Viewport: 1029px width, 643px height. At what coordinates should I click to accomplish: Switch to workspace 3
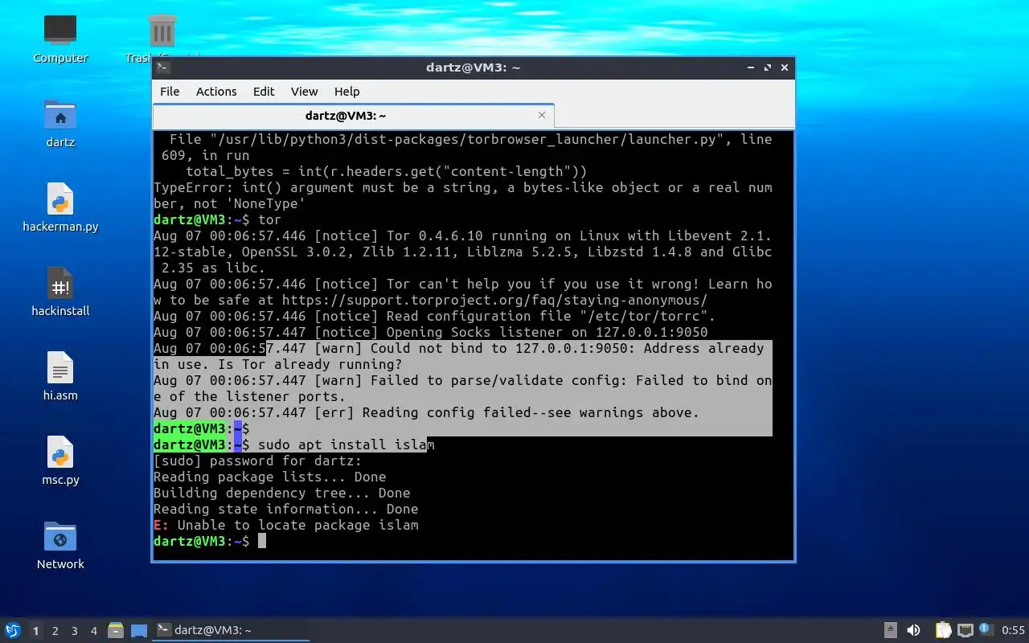[x=74, y=631]
